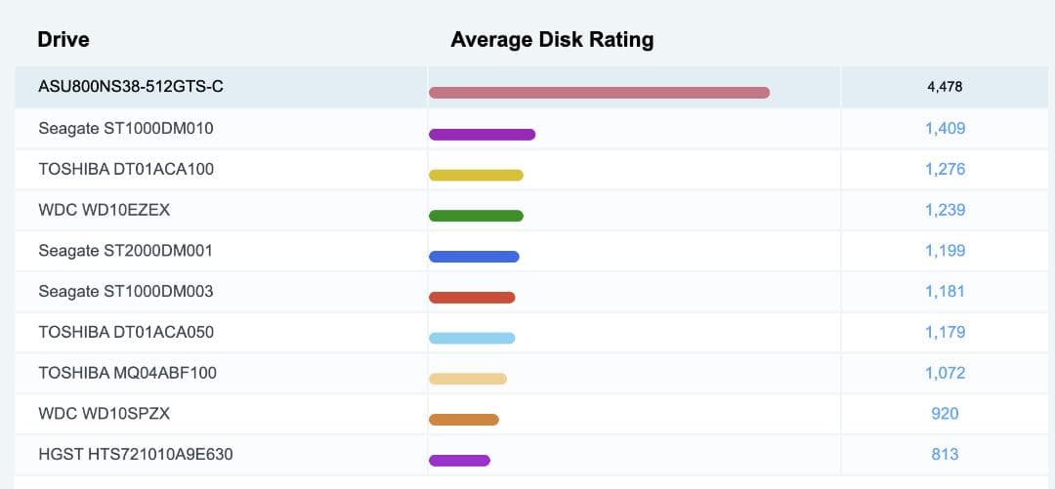
Task: Click the light blue TOSHIBA DT01ACA050 bar
Action: coord(472,339)
